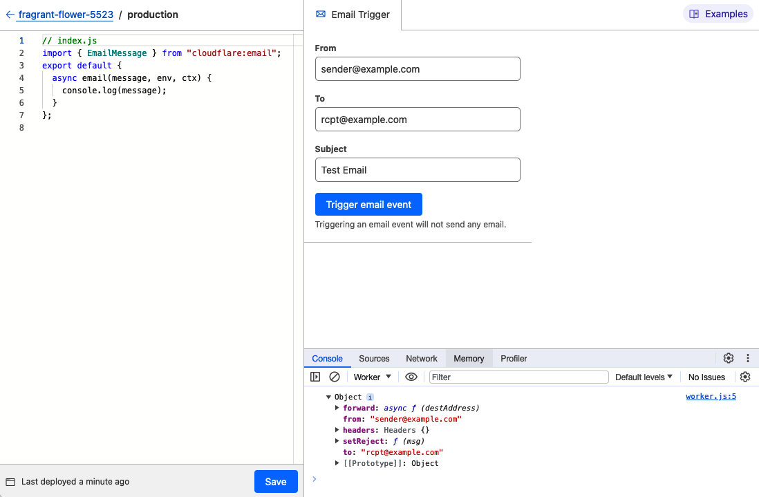This screenshot has width=759, height=497.
Task: Switch to the Memory tab
Action: (x=469, y=359)
